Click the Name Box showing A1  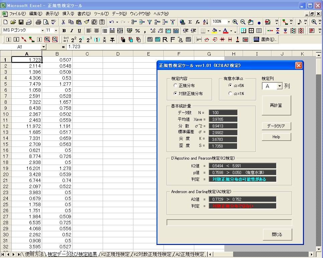click(21, 47)
